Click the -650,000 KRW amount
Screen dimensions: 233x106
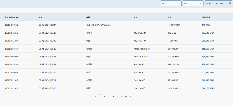click(174, 25)
